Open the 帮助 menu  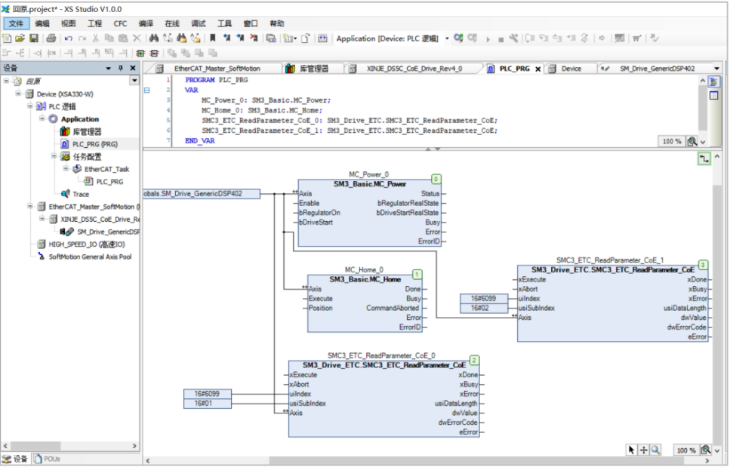coord(276,23)
